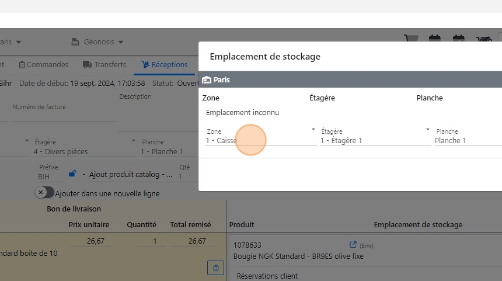Click the clipboard icon beside Commandes

pyautogui.click(x=22, y=65)
